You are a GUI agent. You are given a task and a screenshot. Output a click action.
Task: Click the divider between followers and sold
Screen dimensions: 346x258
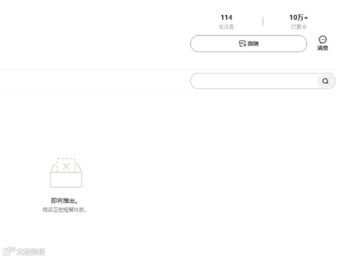click(263, 21)
